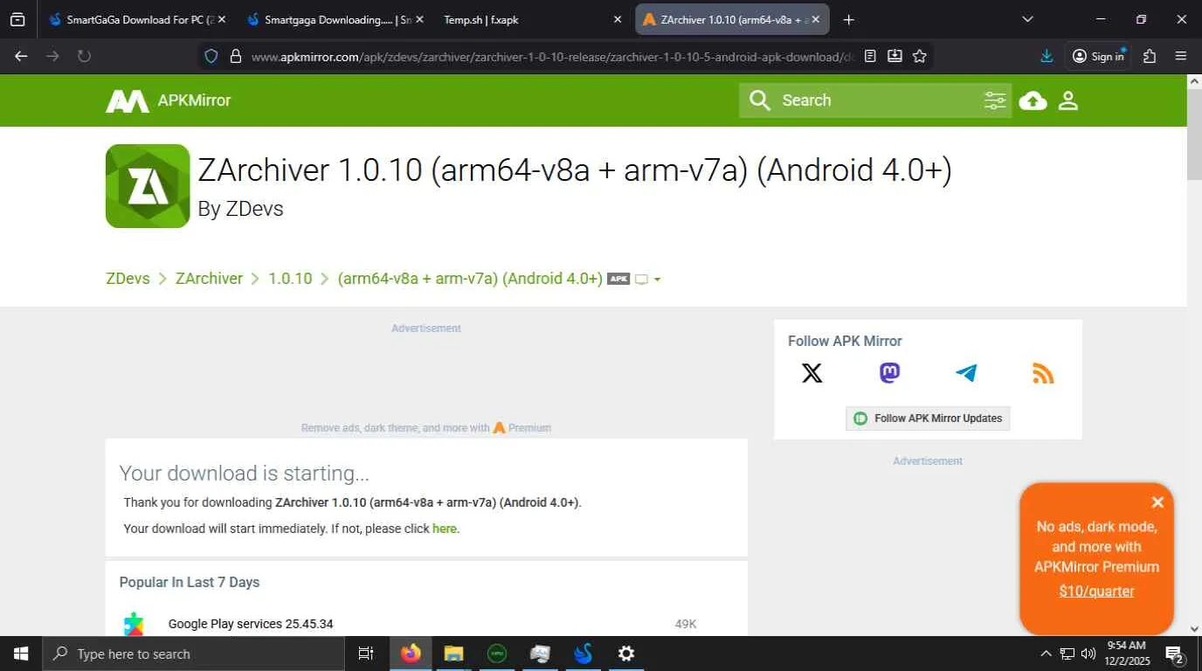Click Follow APK Mirror Updates button
This screenshot has width=1202, height=671.
point(928,419)
